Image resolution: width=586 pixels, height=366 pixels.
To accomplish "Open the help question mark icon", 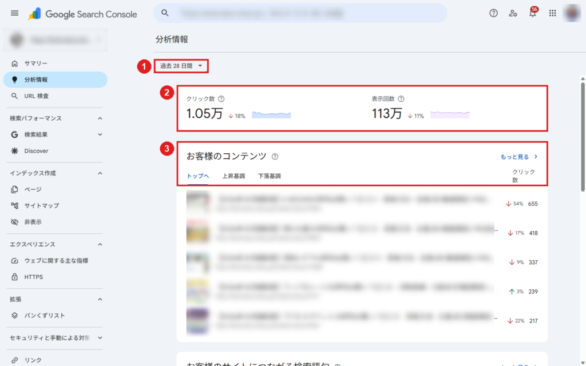I will [493, 14].
